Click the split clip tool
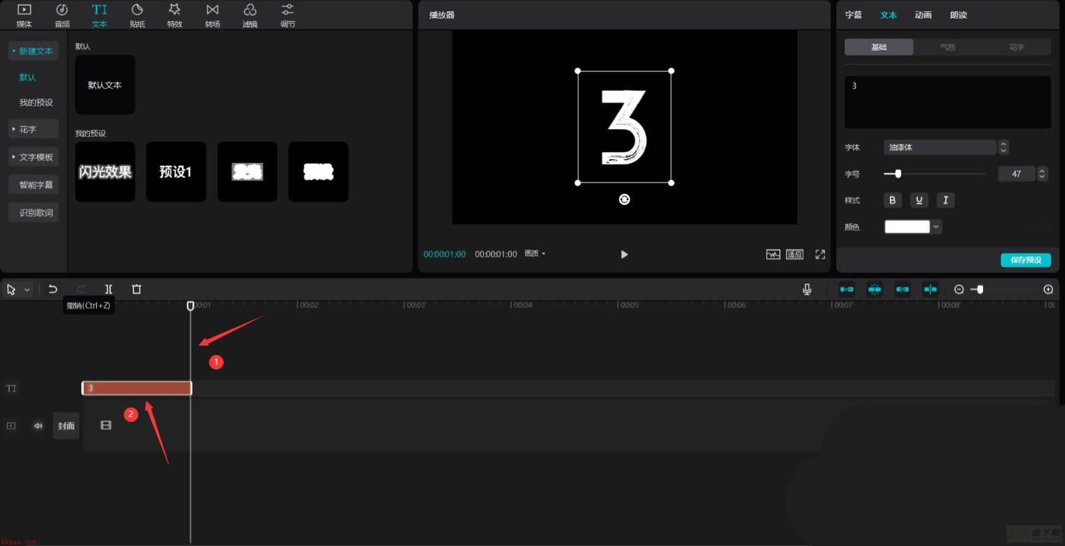Screen dimensions: 1065x546 tap(108, 289)
